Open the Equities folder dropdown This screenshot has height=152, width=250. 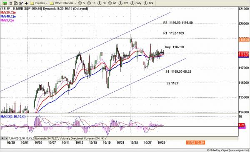pyautogui.click(x=39, y=3)
